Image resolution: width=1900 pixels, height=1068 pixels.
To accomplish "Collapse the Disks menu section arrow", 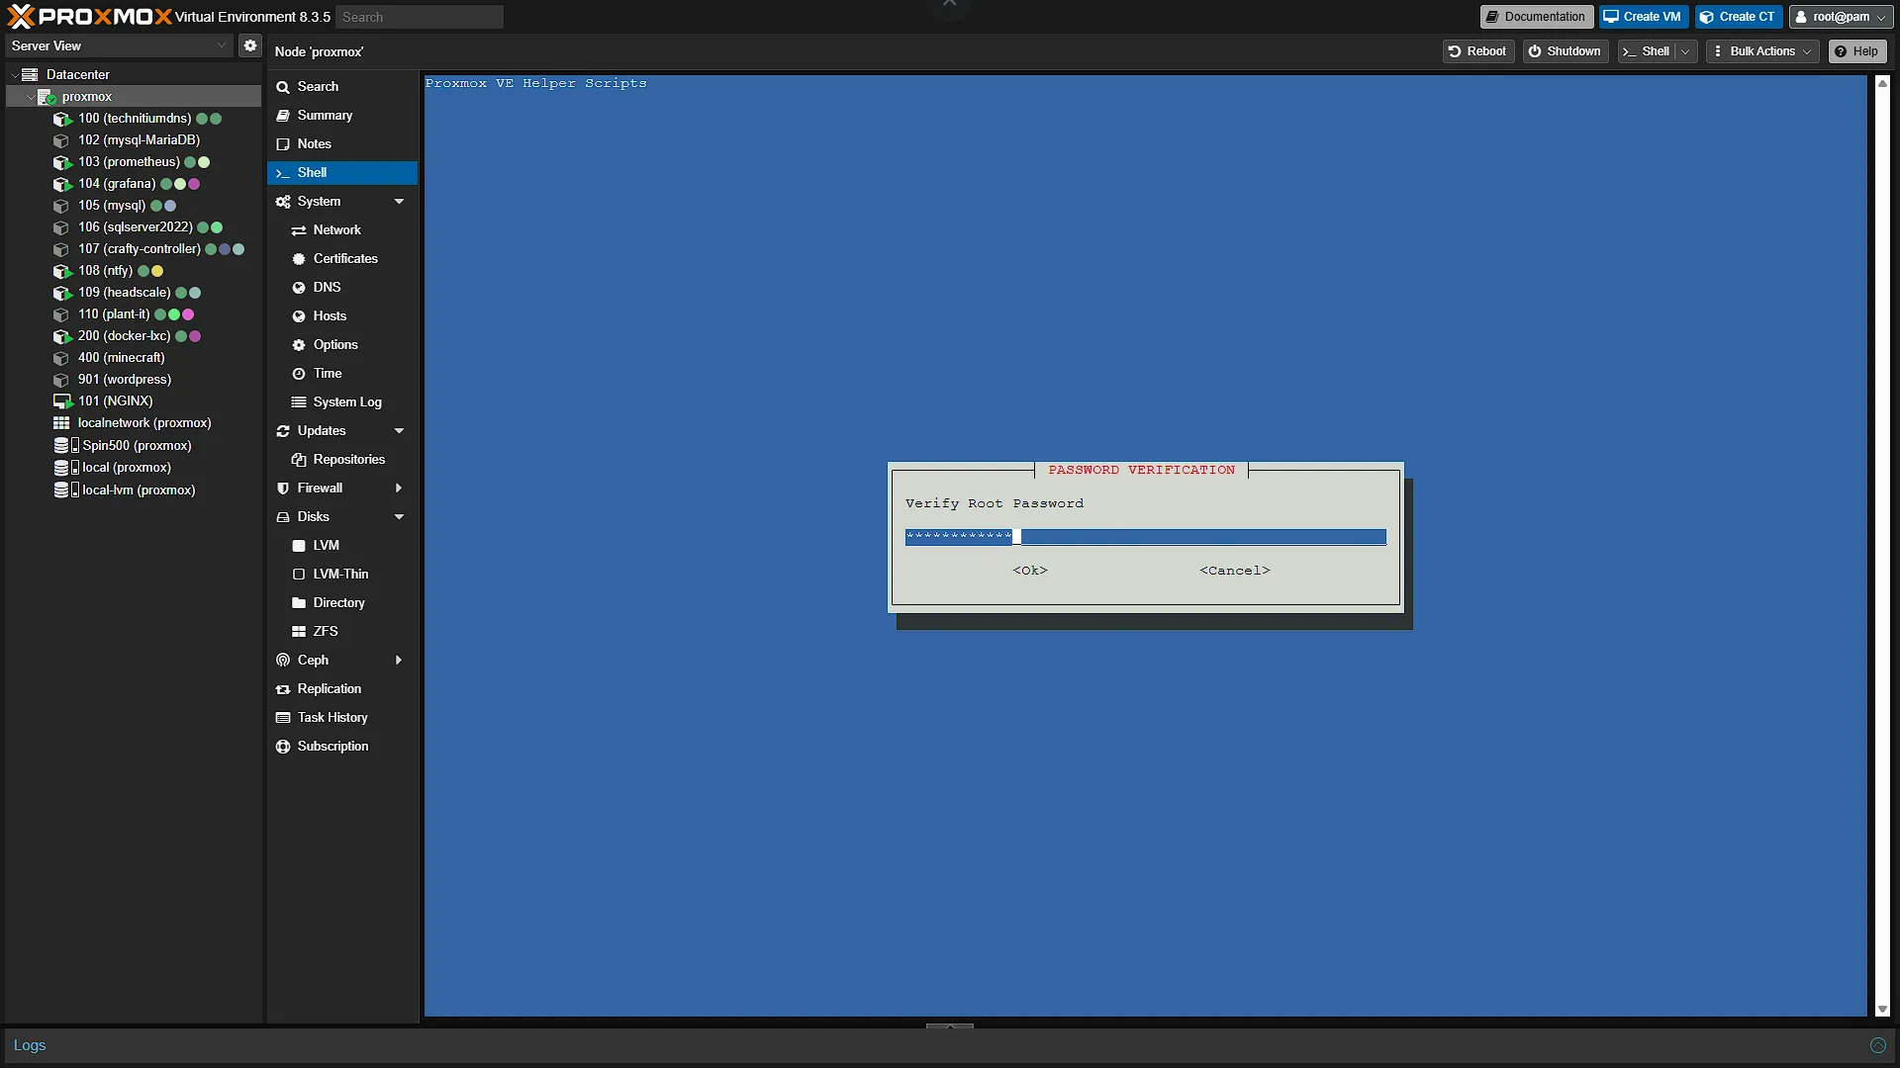I will tap(400, 517).
